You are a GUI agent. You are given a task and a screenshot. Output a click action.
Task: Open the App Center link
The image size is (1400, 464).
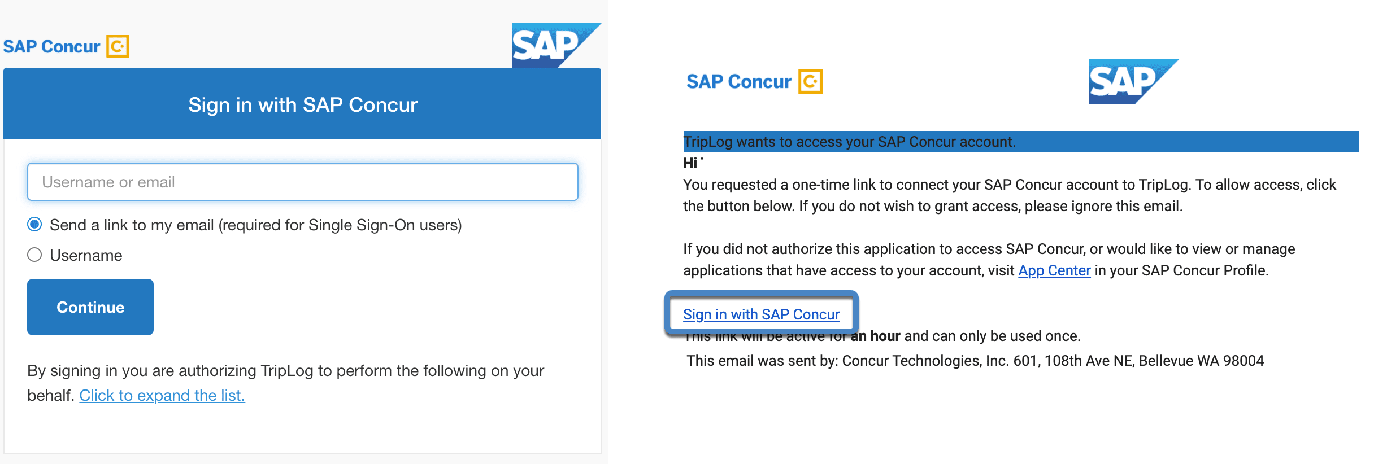pos(1054,270)
